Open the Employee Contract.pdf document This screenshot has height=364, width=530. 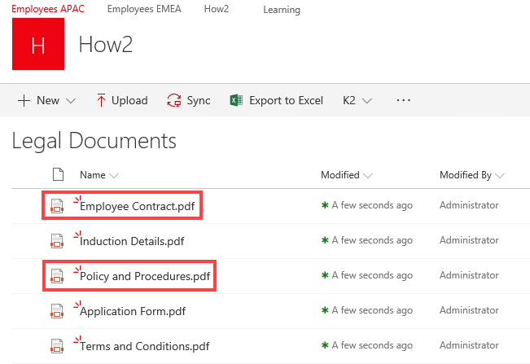138,206
